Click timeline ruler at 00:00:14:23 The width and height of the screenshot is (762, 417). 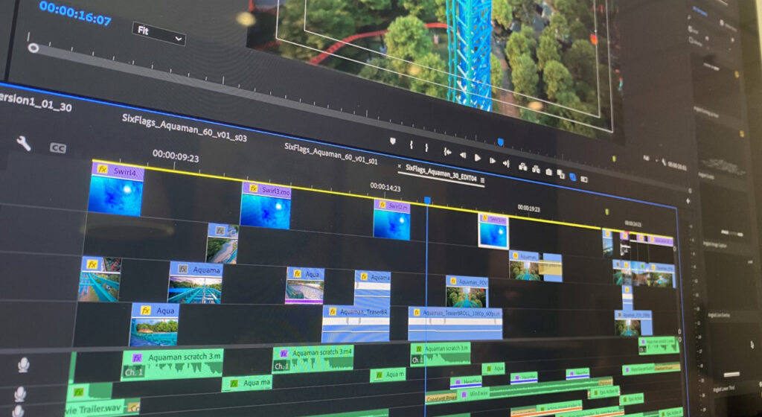[385, 187]
